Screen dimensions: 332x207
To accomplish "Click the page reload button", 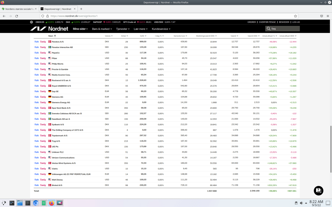I will point(18,16).
